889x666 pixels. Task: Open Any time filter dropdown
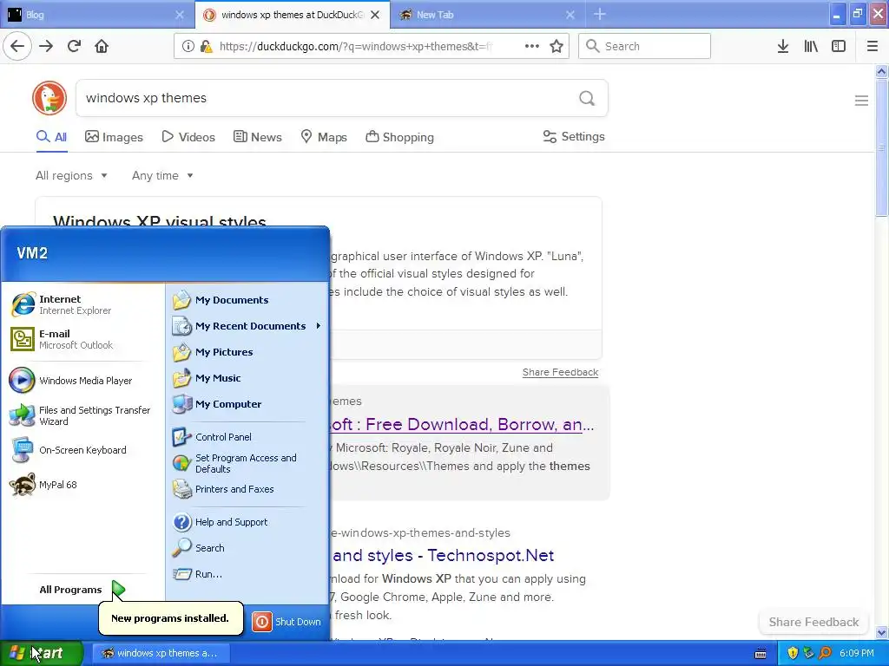tap(162, 175)
